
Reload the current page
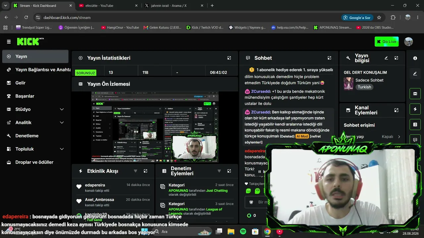pyautogui.click(x=26, y=18)
